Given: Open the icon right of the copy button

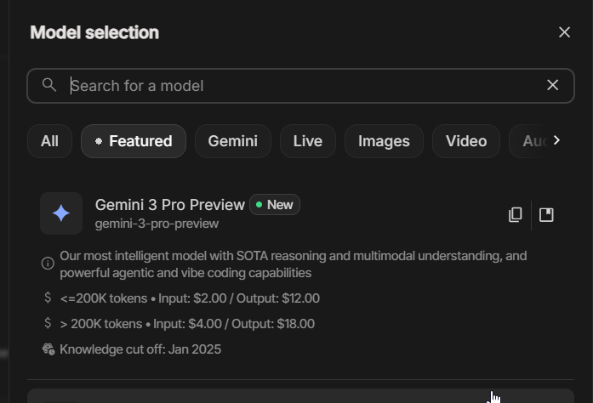Looking at the screenshot, I should (546, 215).
